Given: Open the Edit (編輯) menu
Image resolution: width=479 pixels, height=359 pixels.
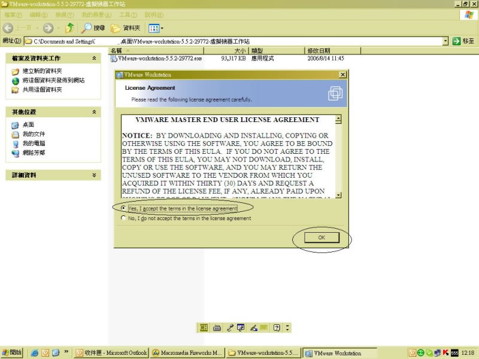Looking at the screenshot, I should click(x=38, y=15).
